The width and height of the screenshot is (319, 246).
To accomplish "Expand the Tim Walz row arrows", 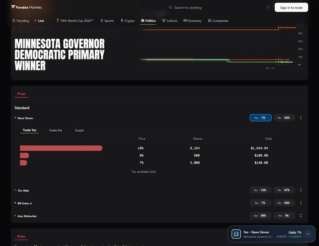I will click(301, 190).
